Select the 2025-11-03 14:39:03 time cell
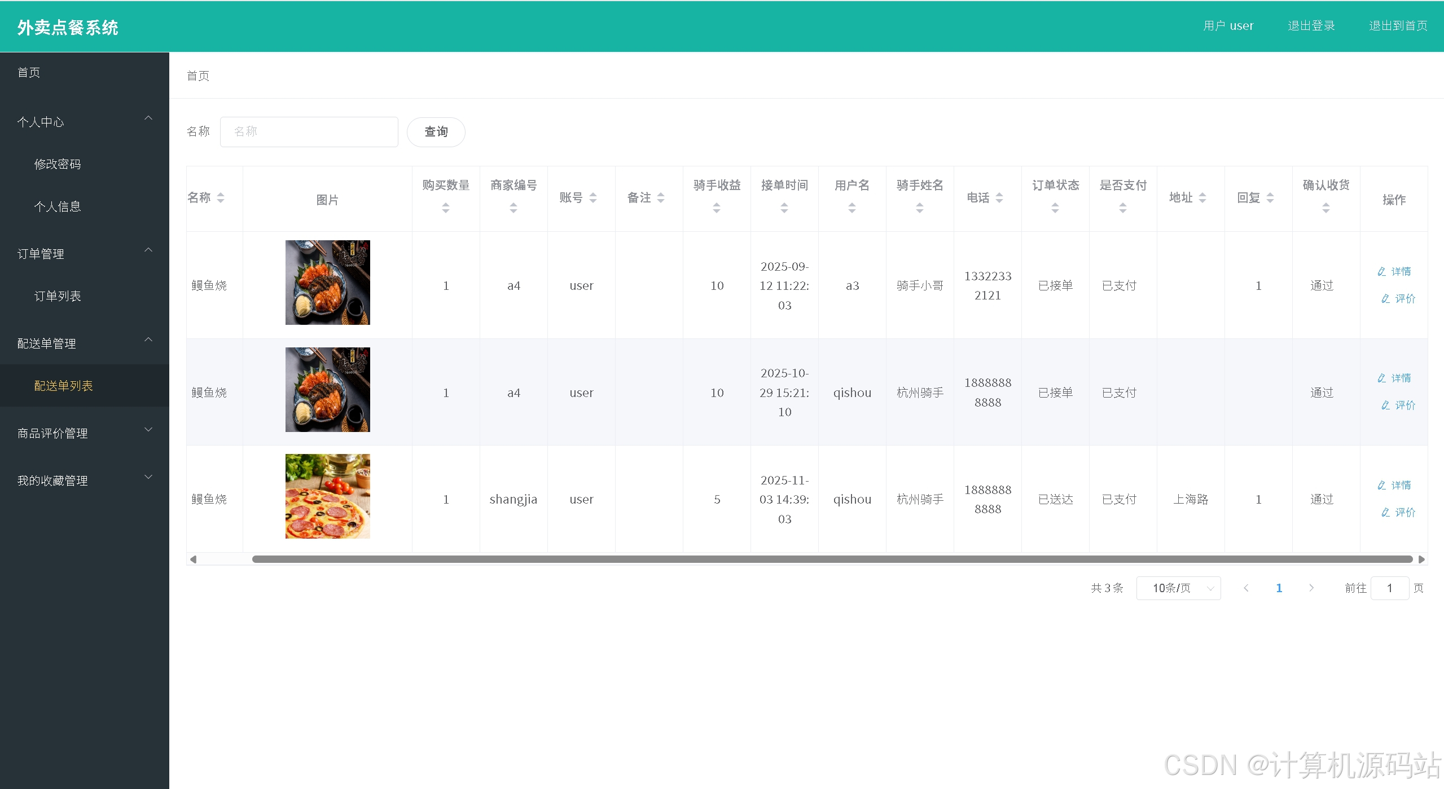This screenshot has width=1444, height=789. [784, 500]
